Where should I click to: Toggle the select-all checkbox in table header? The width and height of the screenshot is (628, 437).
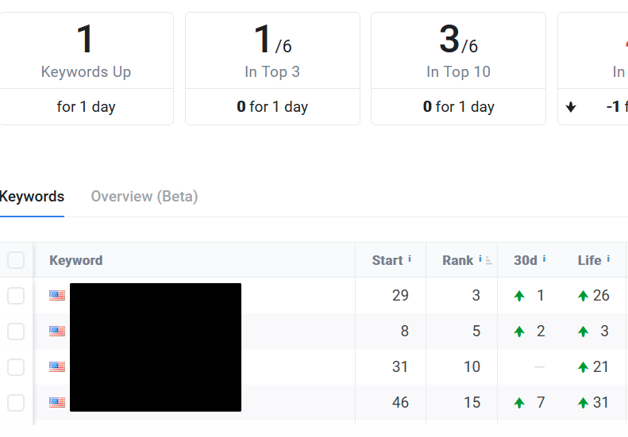tap(16, 260)
